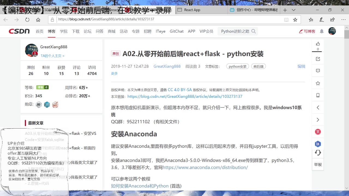This screenshot has width=349, height=196.
Task: Bookmark article with sidebar star icon
Action: point(318,83)
